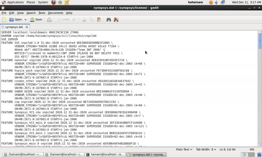This screenshot has height=157, width=262.
Task: Click the workspace switcher first workspace
Action: point(244,155)
